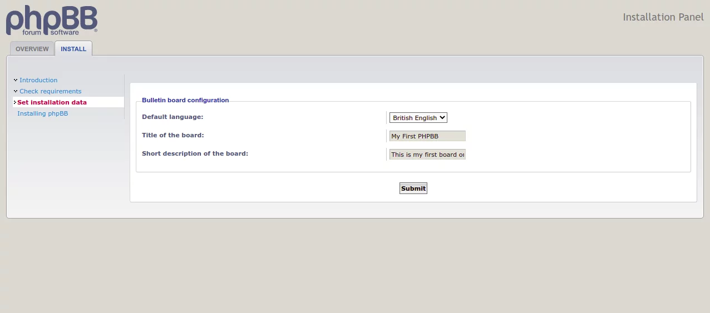Screen dimensions: 710x313
Task: Click the bullet icon beside Check requirements
Action: (16, 91)
